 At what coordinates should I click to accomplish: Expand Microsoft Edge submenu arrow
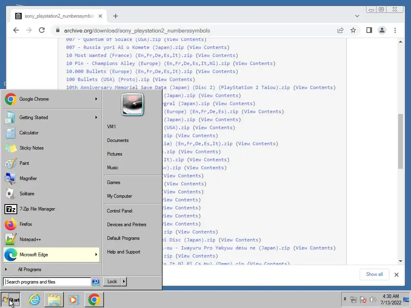point(96,255)
